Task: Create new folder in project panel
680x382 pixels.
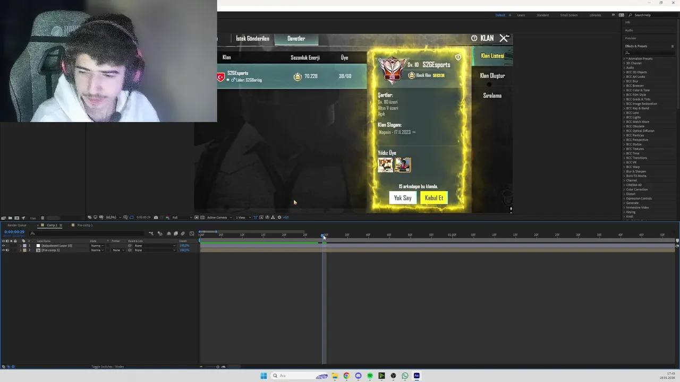Action: 10,218
